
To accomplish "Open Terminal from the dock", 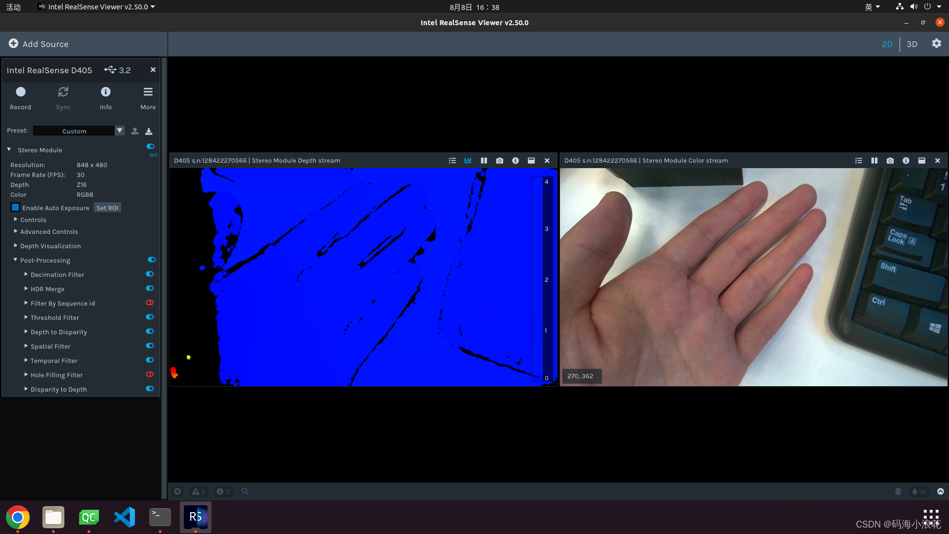I will (x=160, y=517).
